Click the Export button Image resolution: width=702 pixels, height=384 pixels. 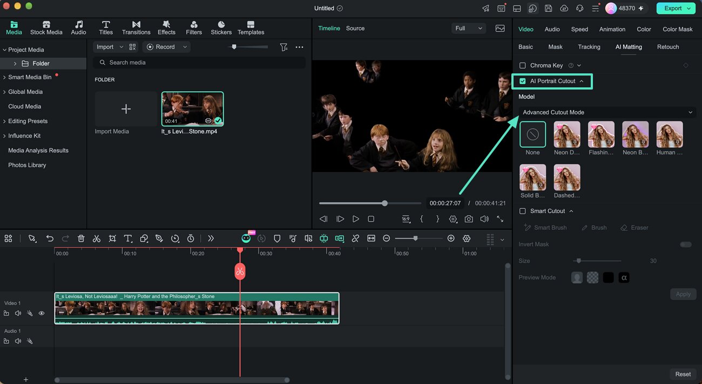pyautogui.click(x=676, y=8)
